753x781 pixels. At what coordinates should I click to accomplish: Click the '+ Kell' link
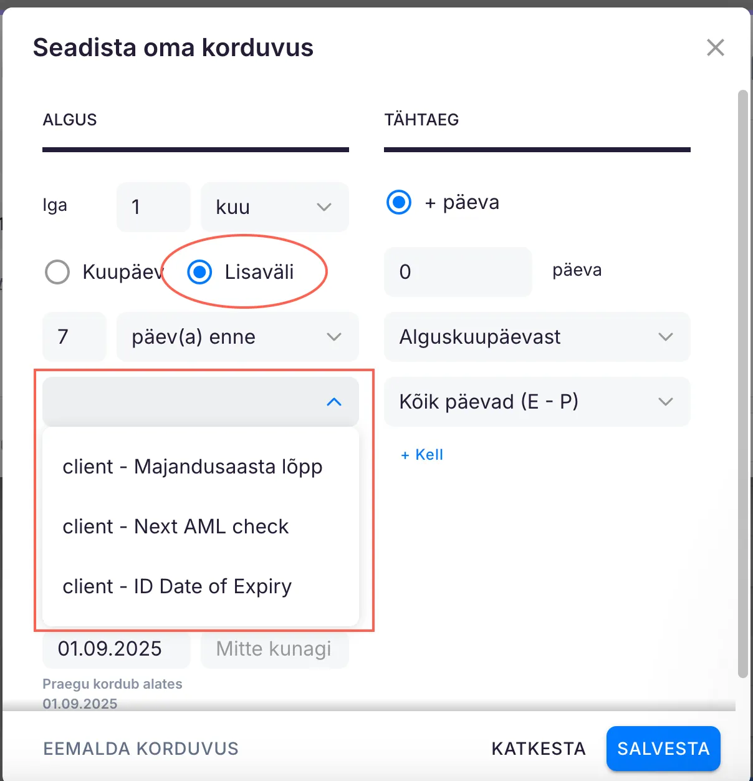point(422,455)
